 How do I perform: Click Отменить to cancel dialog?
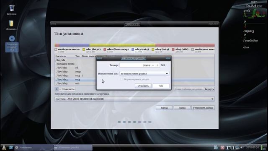coord(143,86)
